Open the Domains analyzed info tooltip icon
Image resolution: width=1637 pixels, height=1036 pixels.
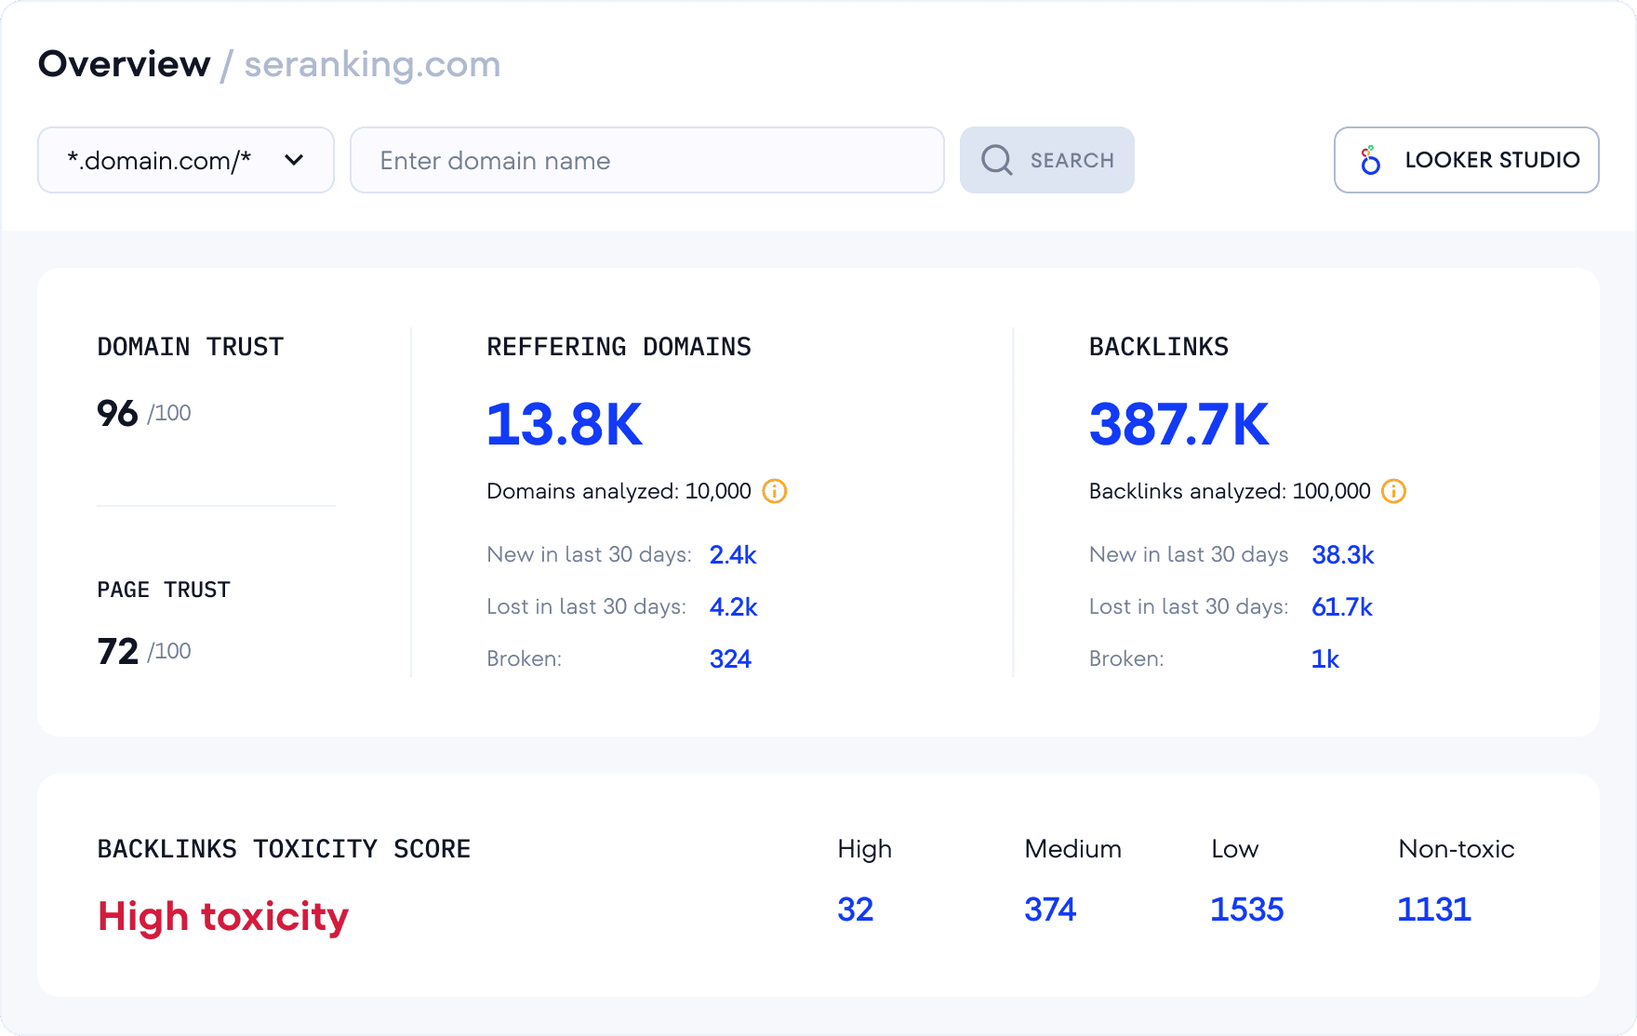click(774, 491)
